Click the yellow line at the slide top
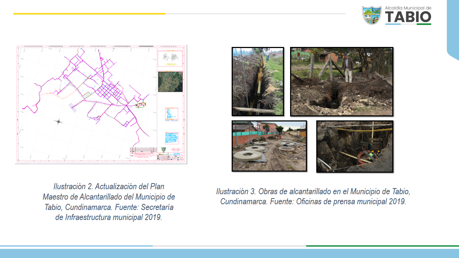The width and height of the screenshot is (459, 258). (x=89, y=14)
